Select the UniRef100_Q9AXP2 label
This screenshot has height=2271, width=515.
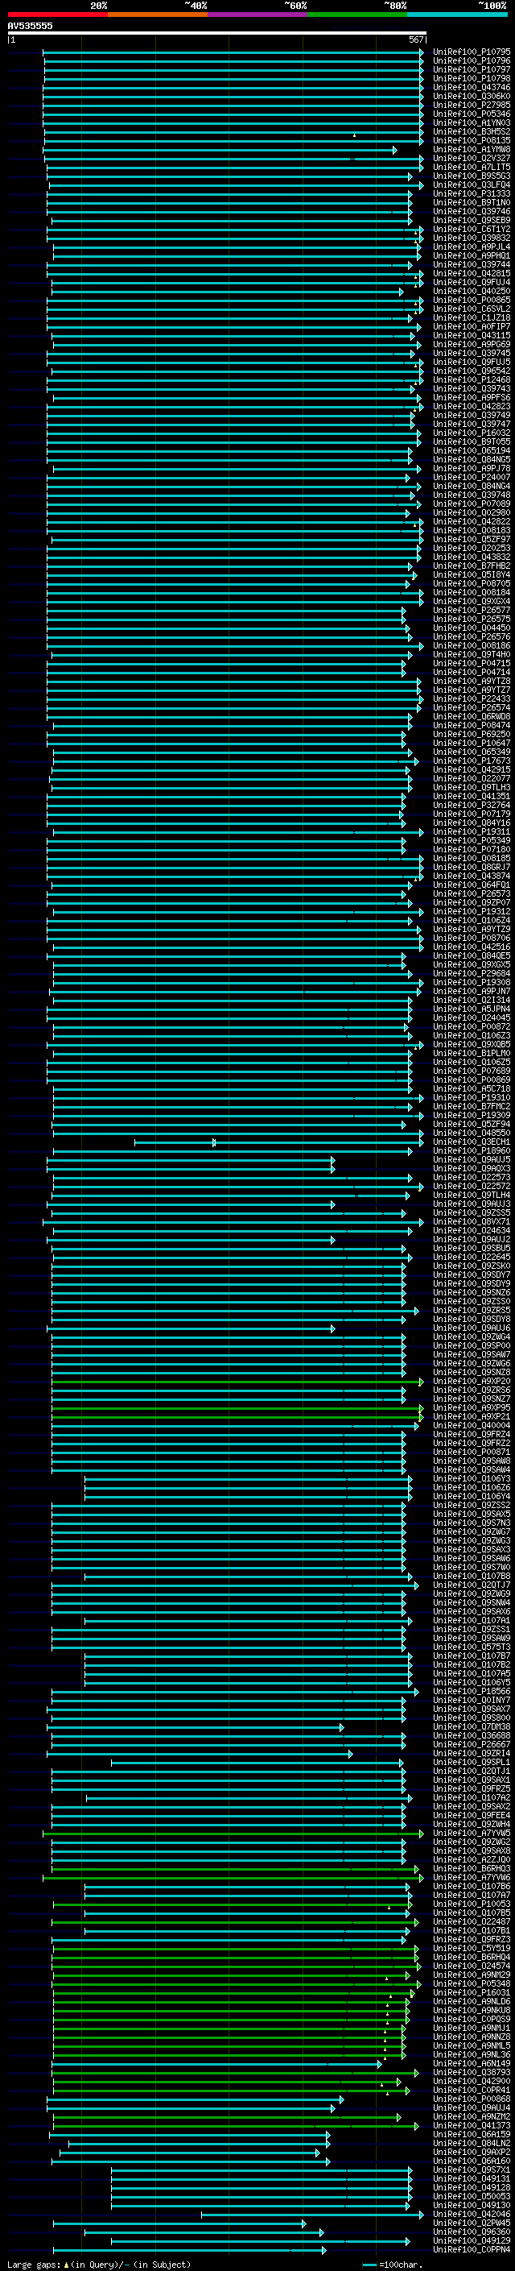[x=471, y=2152]
